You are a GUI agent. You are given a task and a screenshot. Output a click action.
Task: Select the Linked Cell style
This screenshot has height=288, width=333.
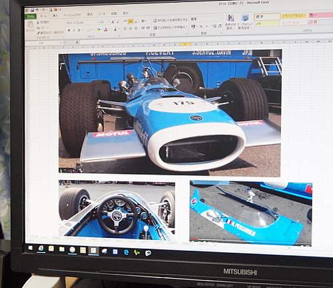294,23
